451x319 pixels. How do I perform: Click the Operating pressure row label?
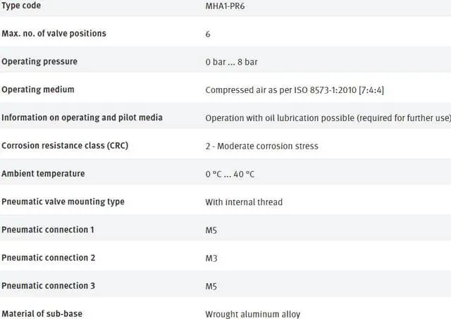39,61
